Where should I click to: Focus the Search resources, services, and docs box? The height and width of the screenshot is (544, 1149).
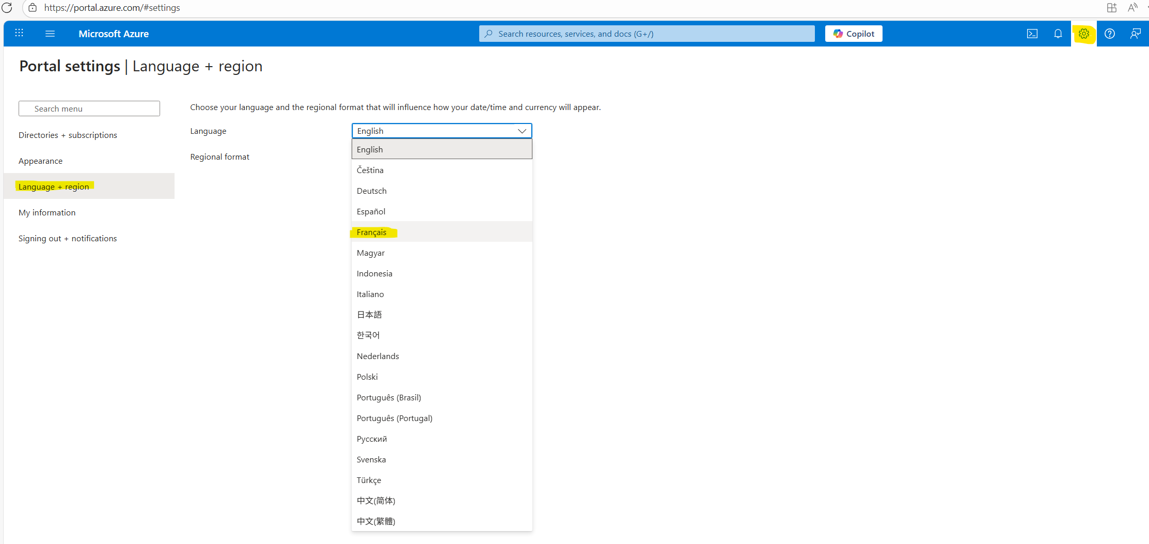click(x=647, y=34)
